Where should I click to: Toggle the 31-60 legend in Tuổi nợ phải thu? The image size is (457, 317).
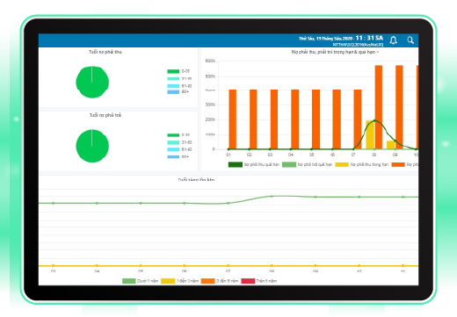point(179,79)
